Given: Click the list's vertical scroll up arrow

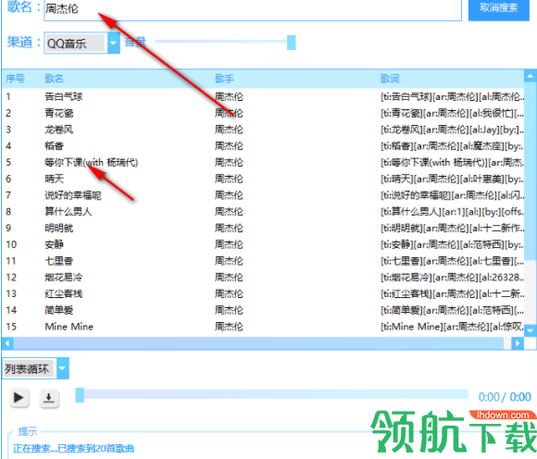Looking at the screenshot, I should [x=531, y=76].
